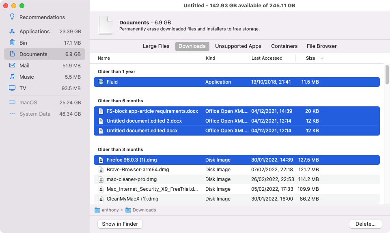Click the Downloads folder icon in path bar
The height and width of the screenshot is (233, 390).
point(128,210)
